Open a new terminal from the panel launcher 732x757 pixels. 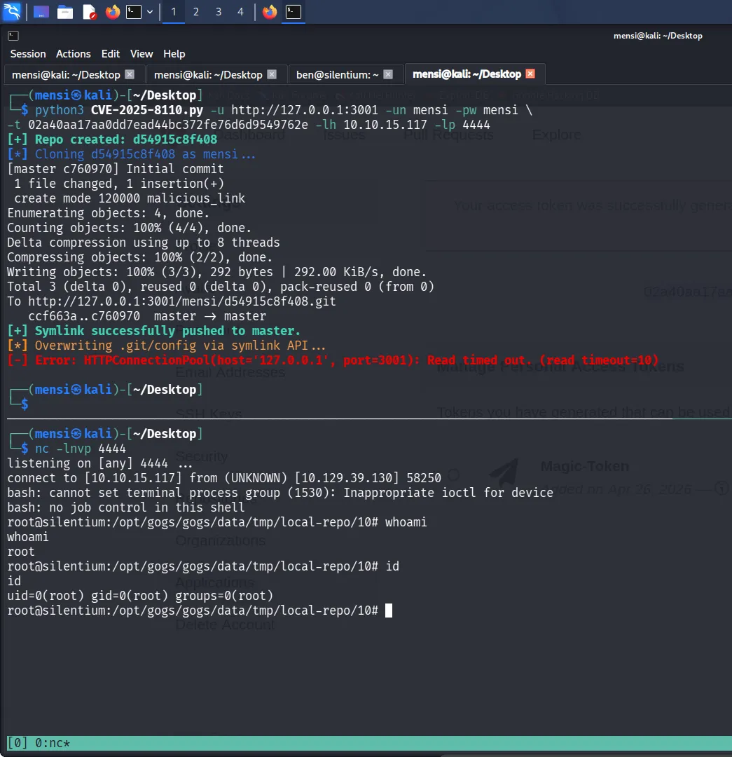[134, 12]
